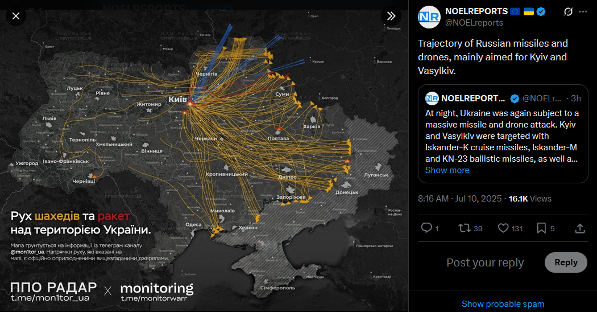This screenshot has width=597, height=312.
Task: Click the reply speech bubble icon
Action: (x=426, y=228)
